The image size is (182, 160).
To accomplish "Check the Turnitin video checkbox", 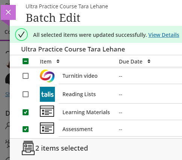I will coord(26,76).
